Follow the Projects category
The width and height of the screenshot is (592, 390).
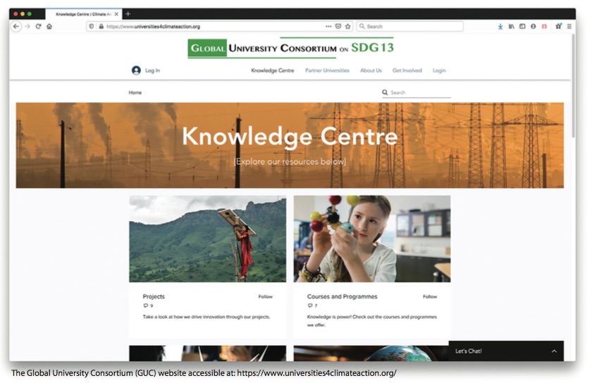click(x=266, y=297)
